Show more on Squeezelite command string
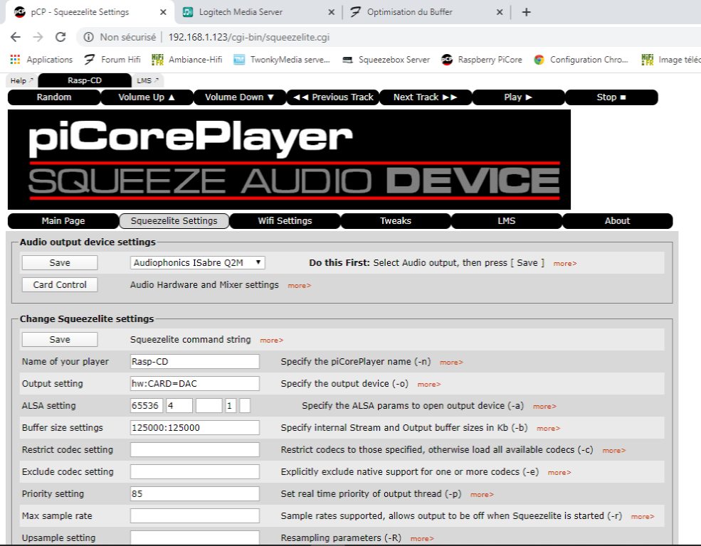Viewport: 701px width, 546px height. coord(272,341)
